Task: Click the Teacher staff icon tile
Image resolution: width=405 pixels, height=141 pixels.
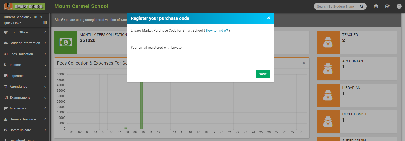Action: coord(328,42)
